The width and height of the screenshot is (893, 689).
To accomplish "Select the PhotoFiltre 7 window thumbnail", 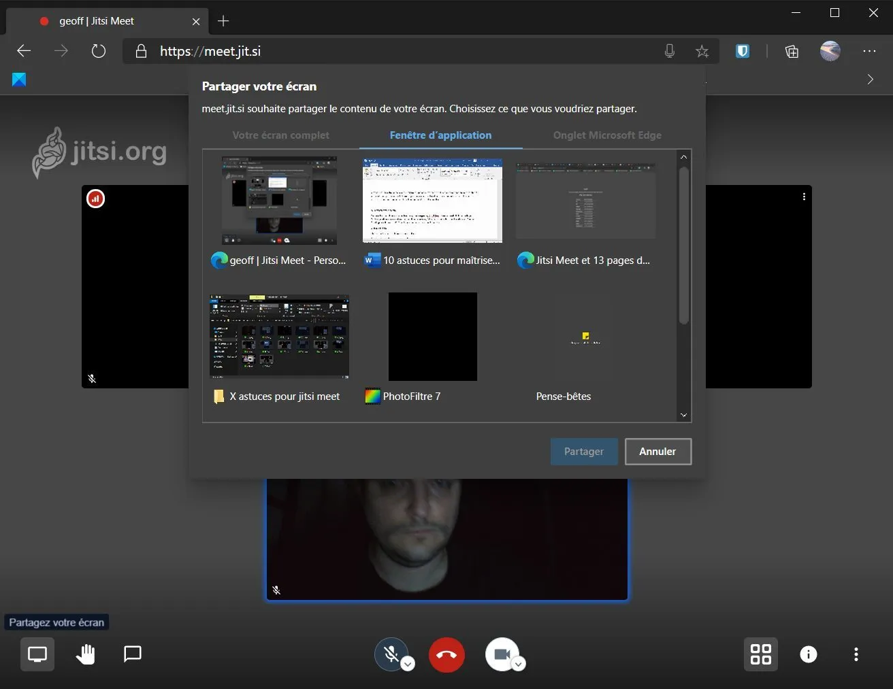I will (432, 337).
